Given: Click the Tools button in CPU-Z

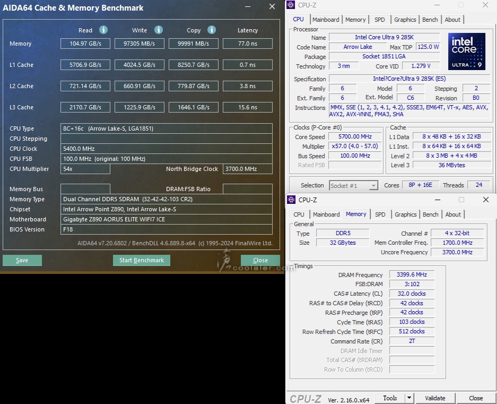Looking at the screenshot, I should [x=390, y=398].
